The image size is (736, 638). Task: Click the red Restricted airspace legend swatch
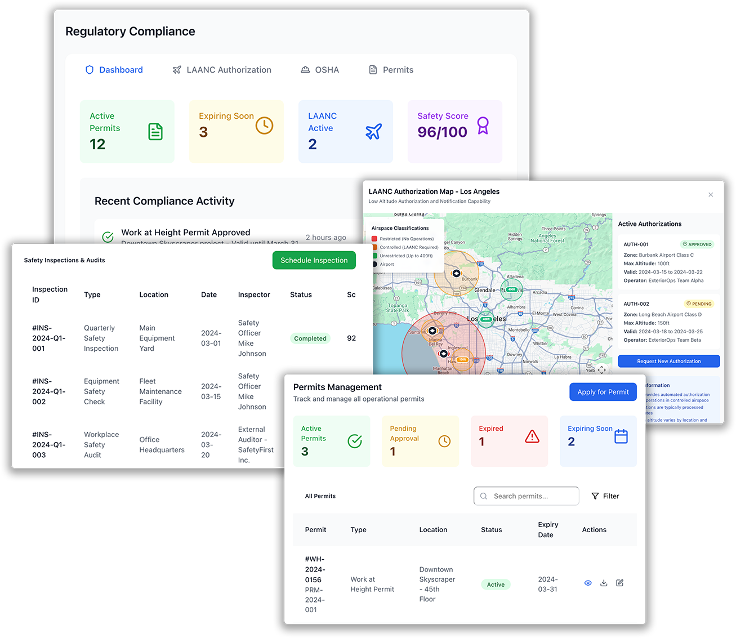(x=374, y=239)
